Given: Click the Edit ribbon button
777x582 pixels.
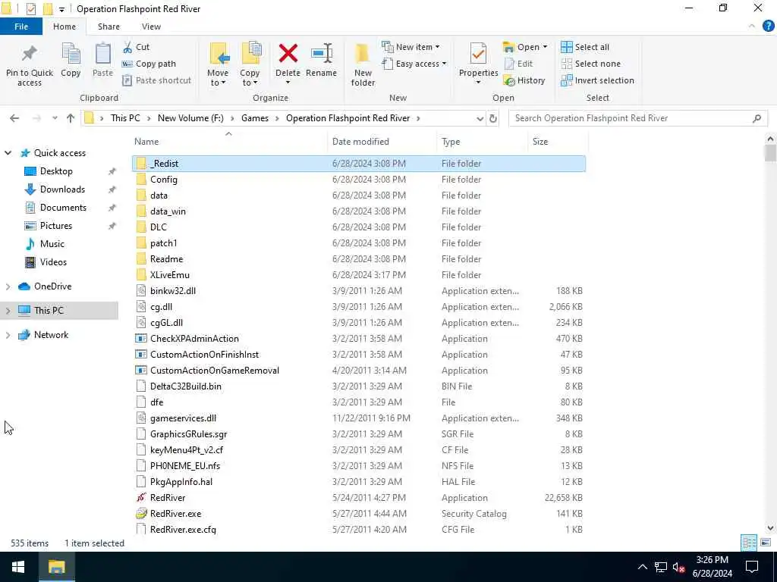Looking at the screenshot, I should pyautogui.click(x=518, y=64).
